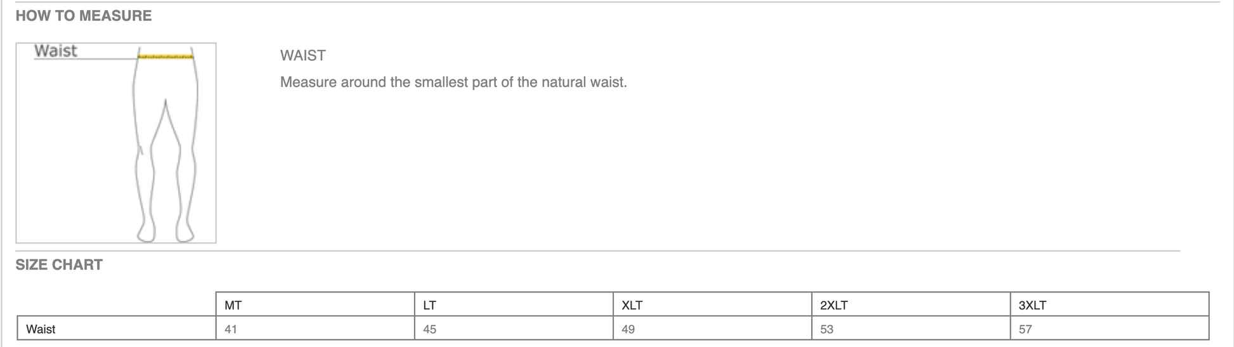Select the MT size column header
The width and height of the screenshot is (1234, 347).
pos(233,305)
